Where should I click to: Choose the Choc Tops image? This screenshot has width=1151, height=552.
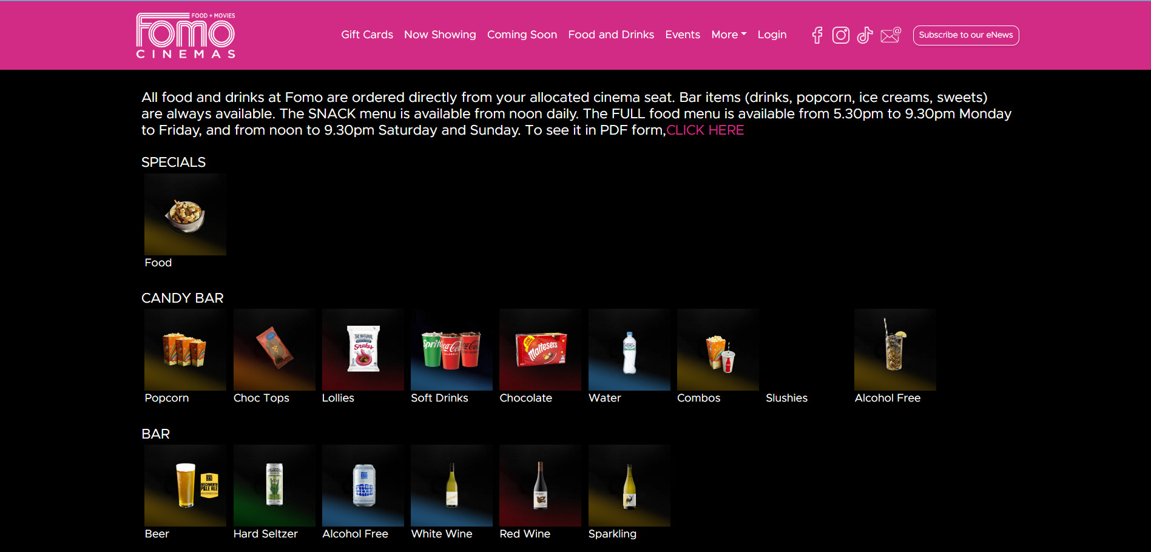point(274,349)
